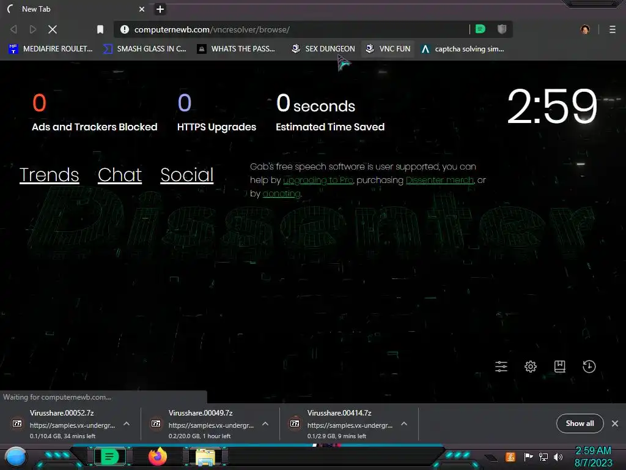Click the Estimated Time Saved stat
Image resolution: width=626 pixels, height=470 pixels.
tap(330, 112)
